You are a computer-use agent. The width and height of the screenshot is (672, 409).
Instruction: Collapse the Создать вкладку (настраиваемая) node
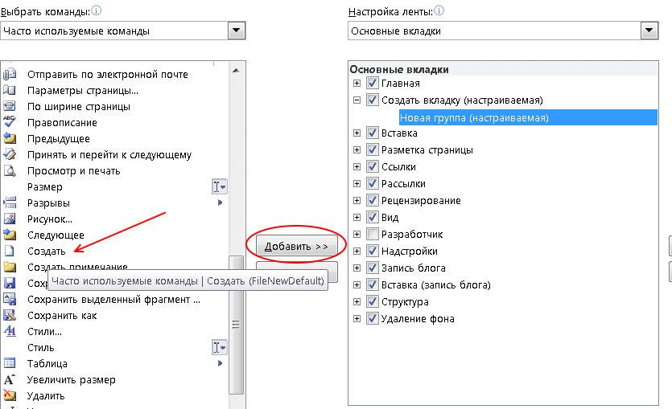point(357,100)
